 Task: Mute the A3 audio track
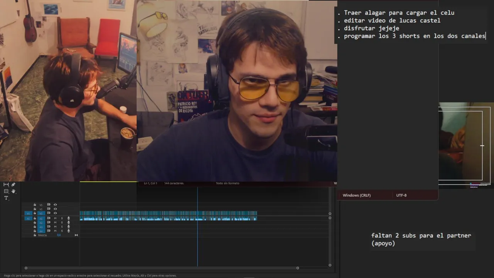55,227
